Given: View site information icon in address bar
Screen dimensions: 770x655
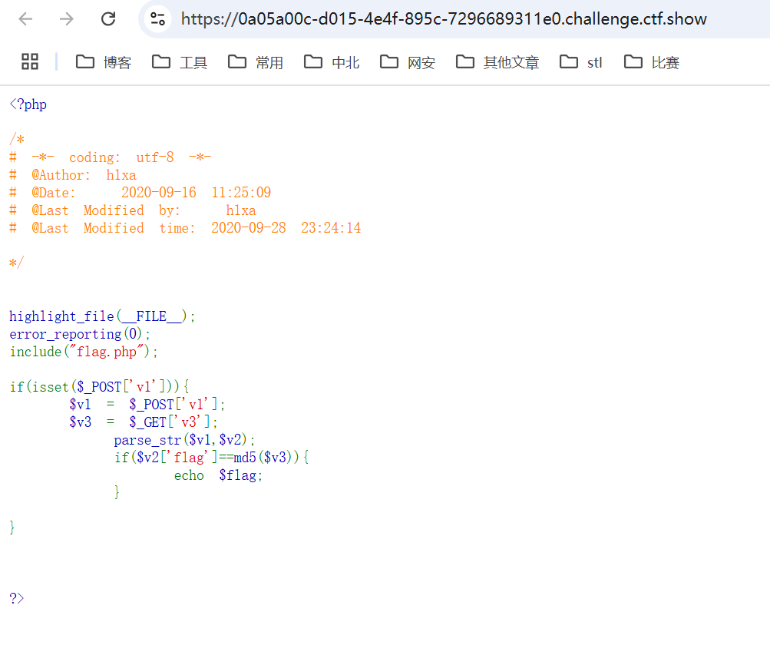Looking at the screenshot, I should (157, 19).
